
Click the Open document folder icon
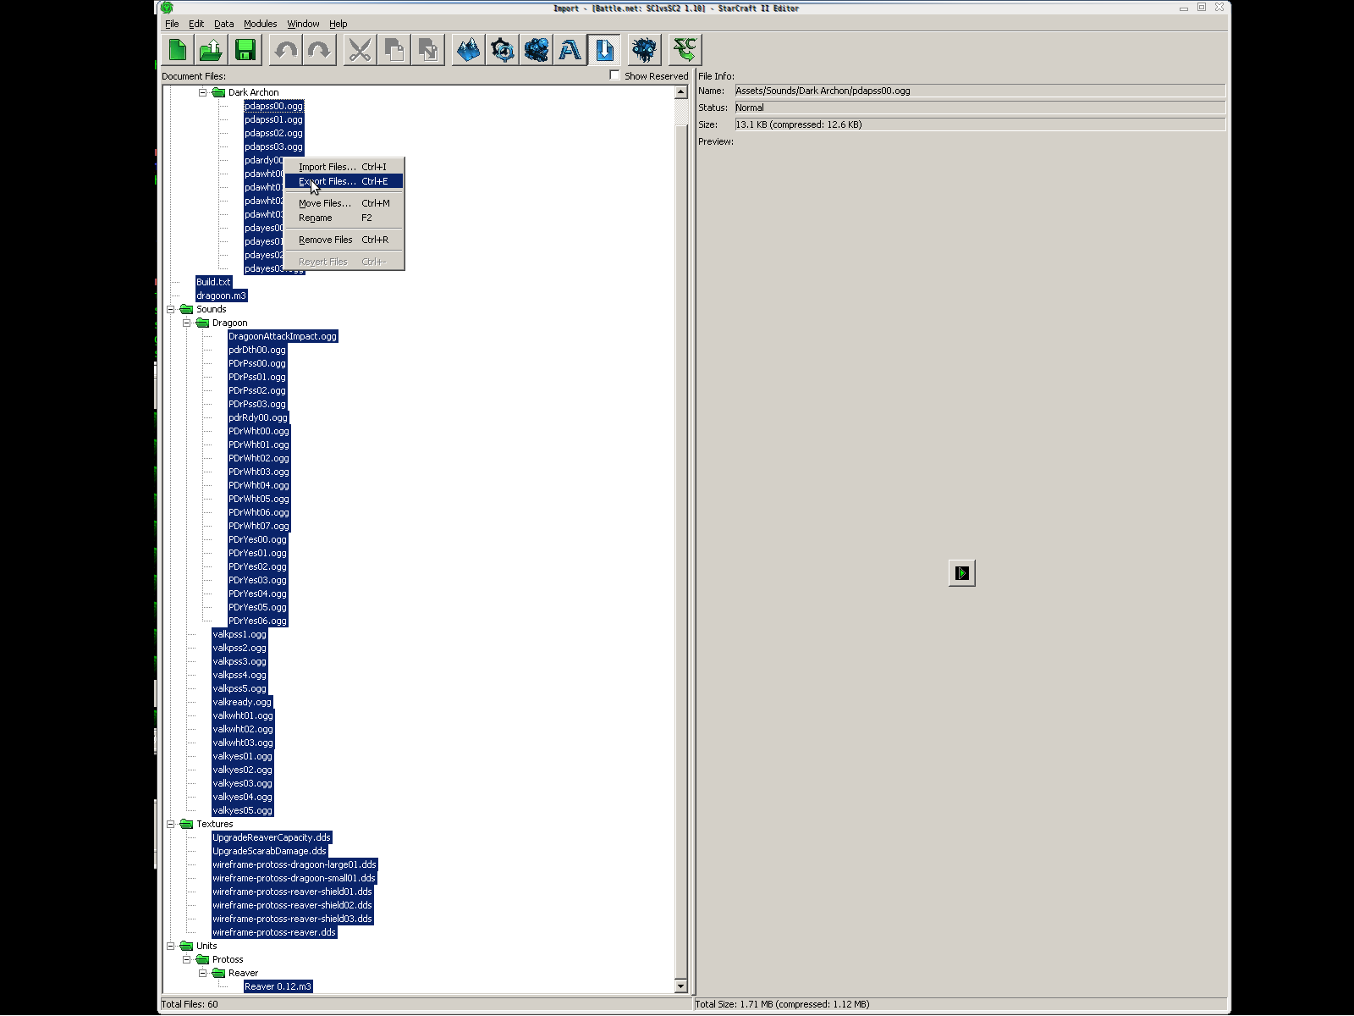212,51
